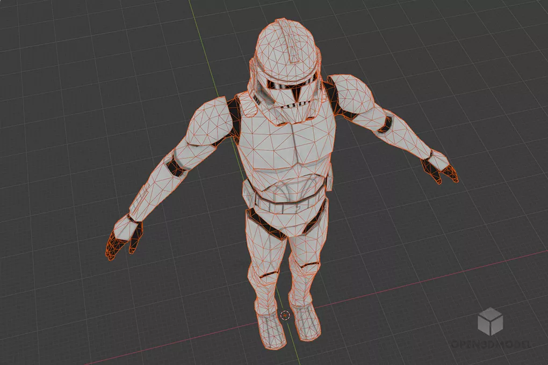Click the 3D cursor near the model's feet
Viewport: 548px width, 365px height.
(285, 315)
